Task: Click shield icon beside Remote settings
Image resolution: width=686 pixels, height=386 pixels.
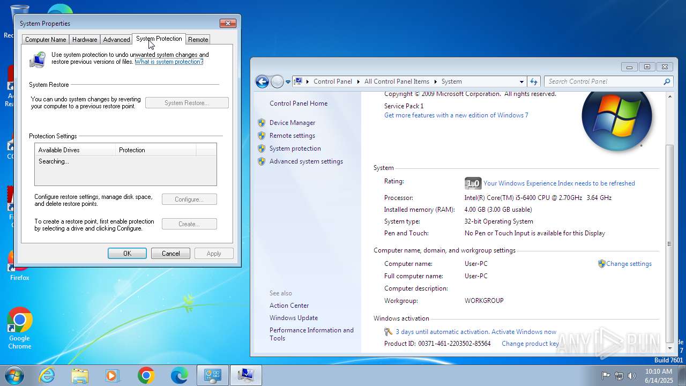Action: [262, 136]
